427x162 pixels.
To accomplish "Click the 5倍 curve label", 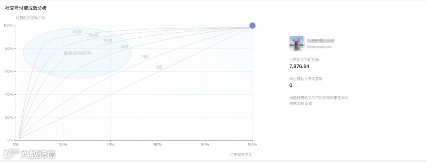I will (125, 47).
